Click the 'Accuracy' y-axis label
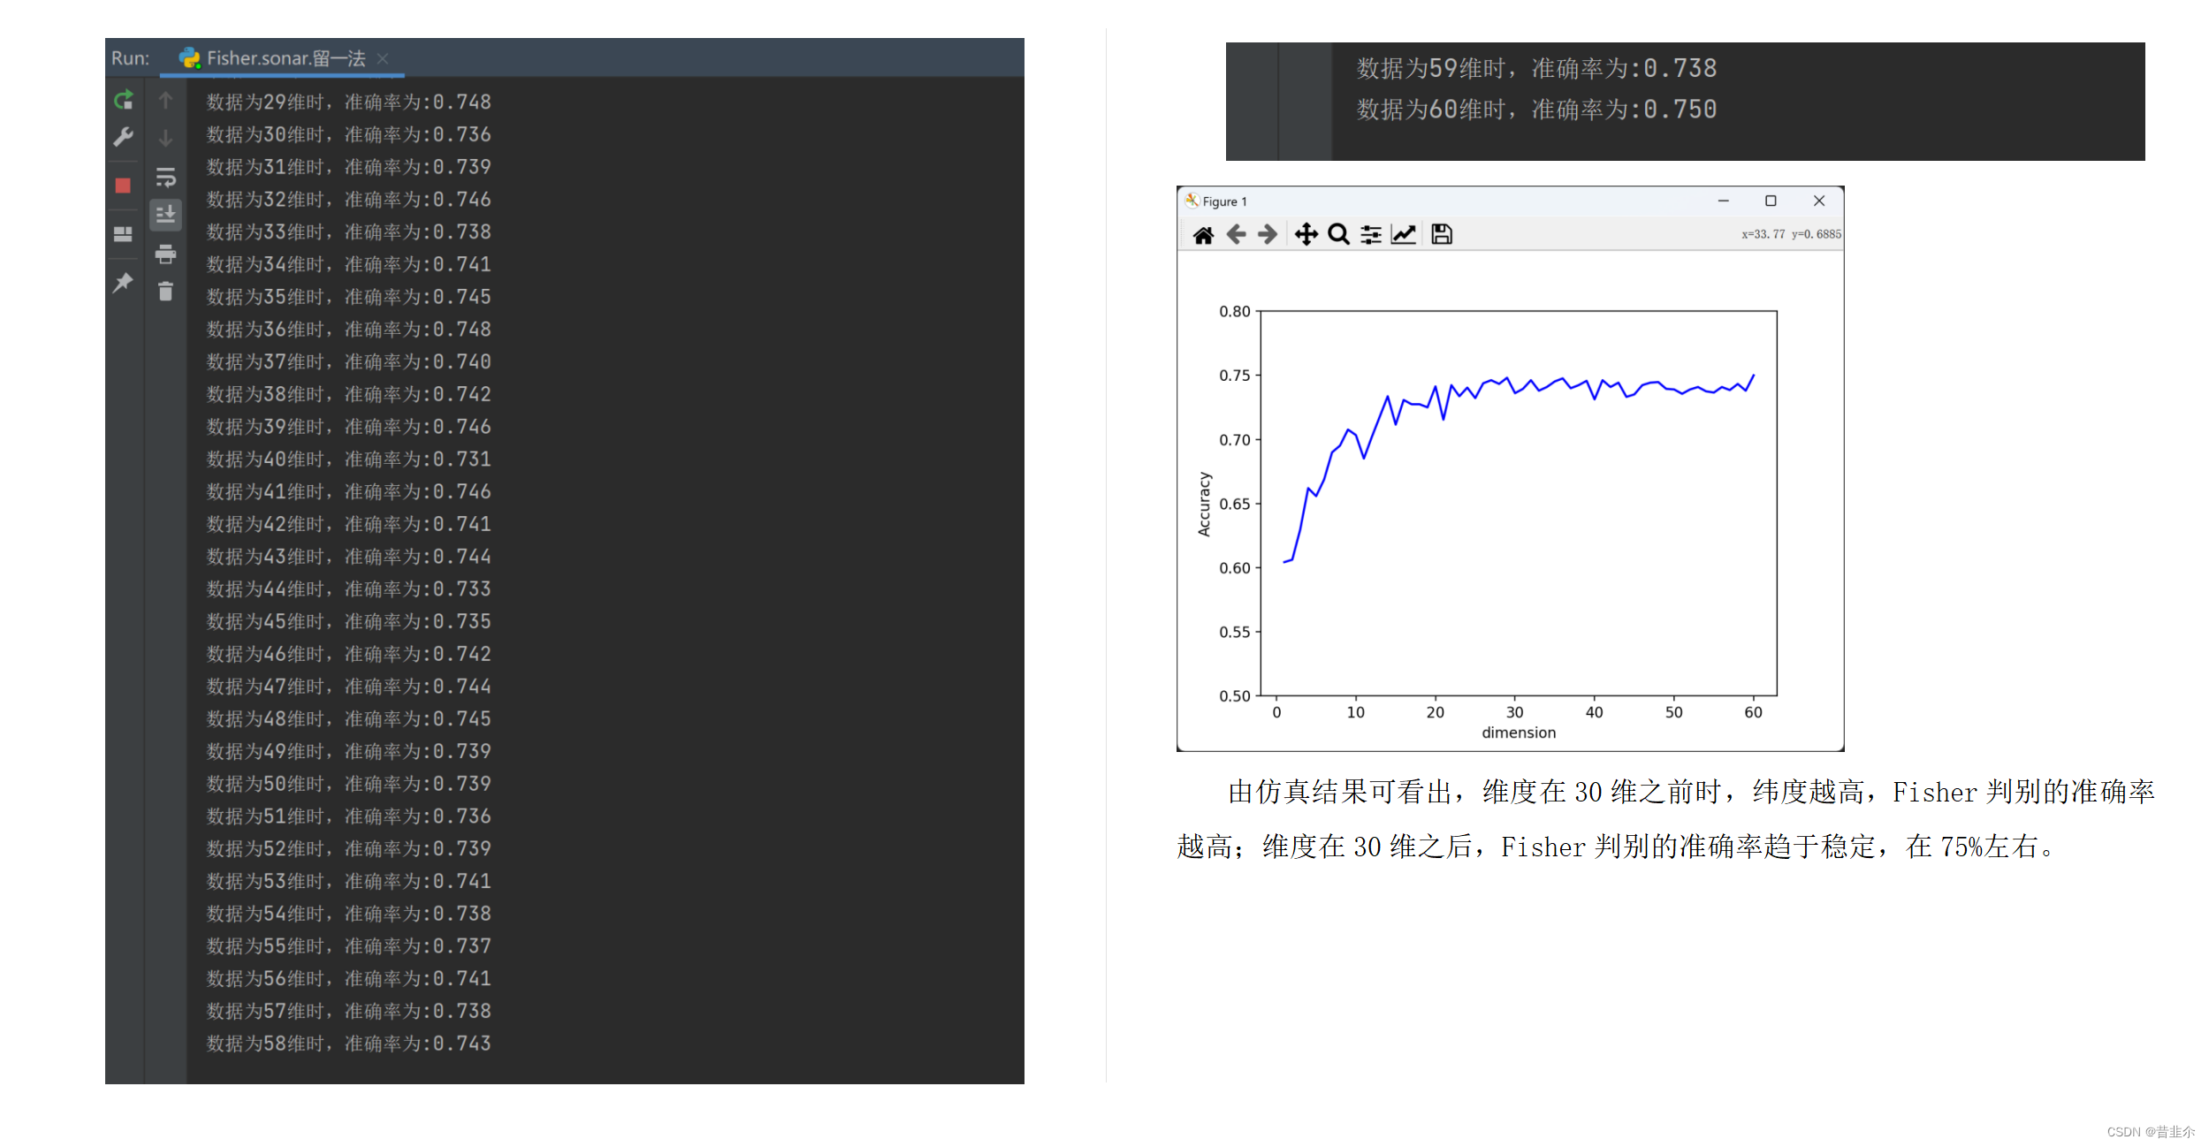Screen dimensions: 2209x1147 tap(1203, 504)
